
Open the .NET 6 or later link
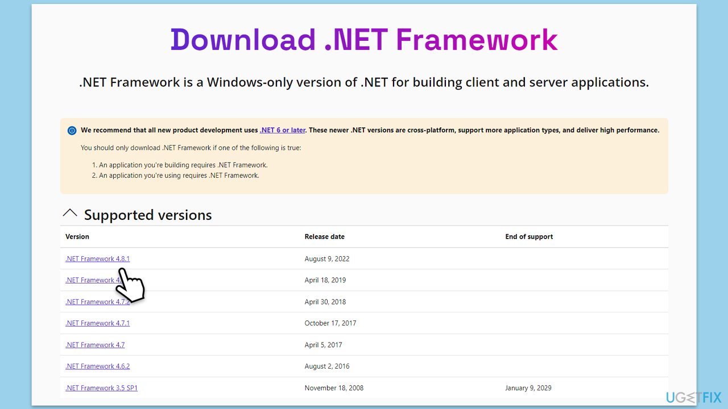[x=283, y=130]
